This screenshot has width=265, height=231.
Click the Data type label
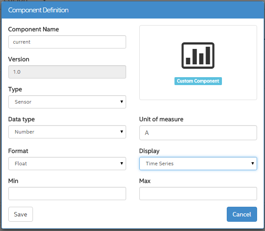coord(22,119)
